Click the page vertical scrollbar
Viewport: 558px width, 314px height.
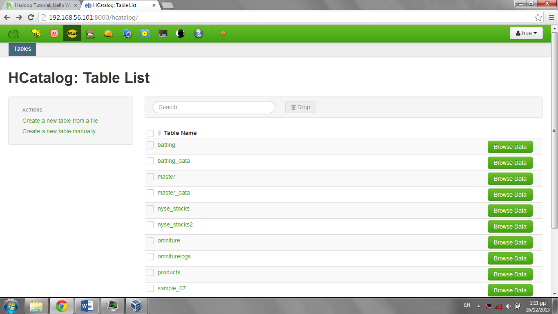[554, 130]
